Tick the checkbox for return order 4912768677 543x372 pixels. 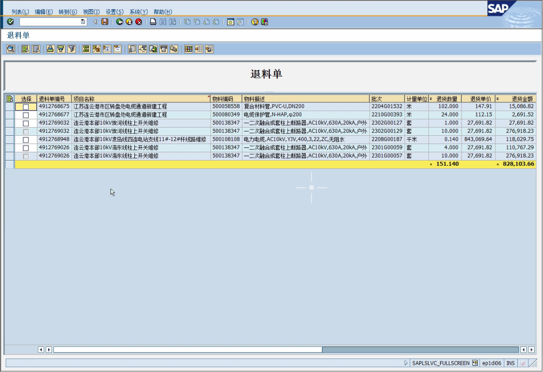click(x=26, y=115)
